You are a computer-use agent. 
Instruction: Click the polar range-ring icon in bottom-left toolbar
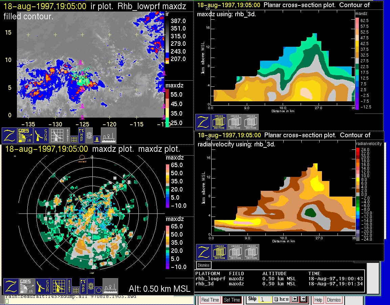[x=90, y=286]
